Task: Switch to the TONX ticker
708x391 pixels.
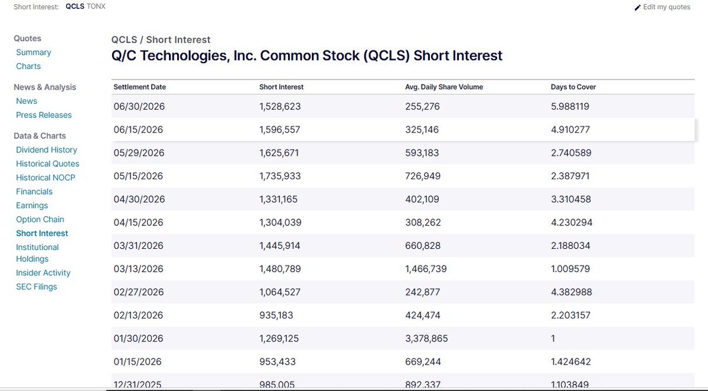Action: click(96, 6)
